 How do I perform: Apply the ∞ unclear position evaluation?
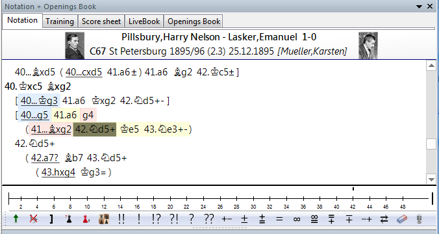click(x=297, y=219)
